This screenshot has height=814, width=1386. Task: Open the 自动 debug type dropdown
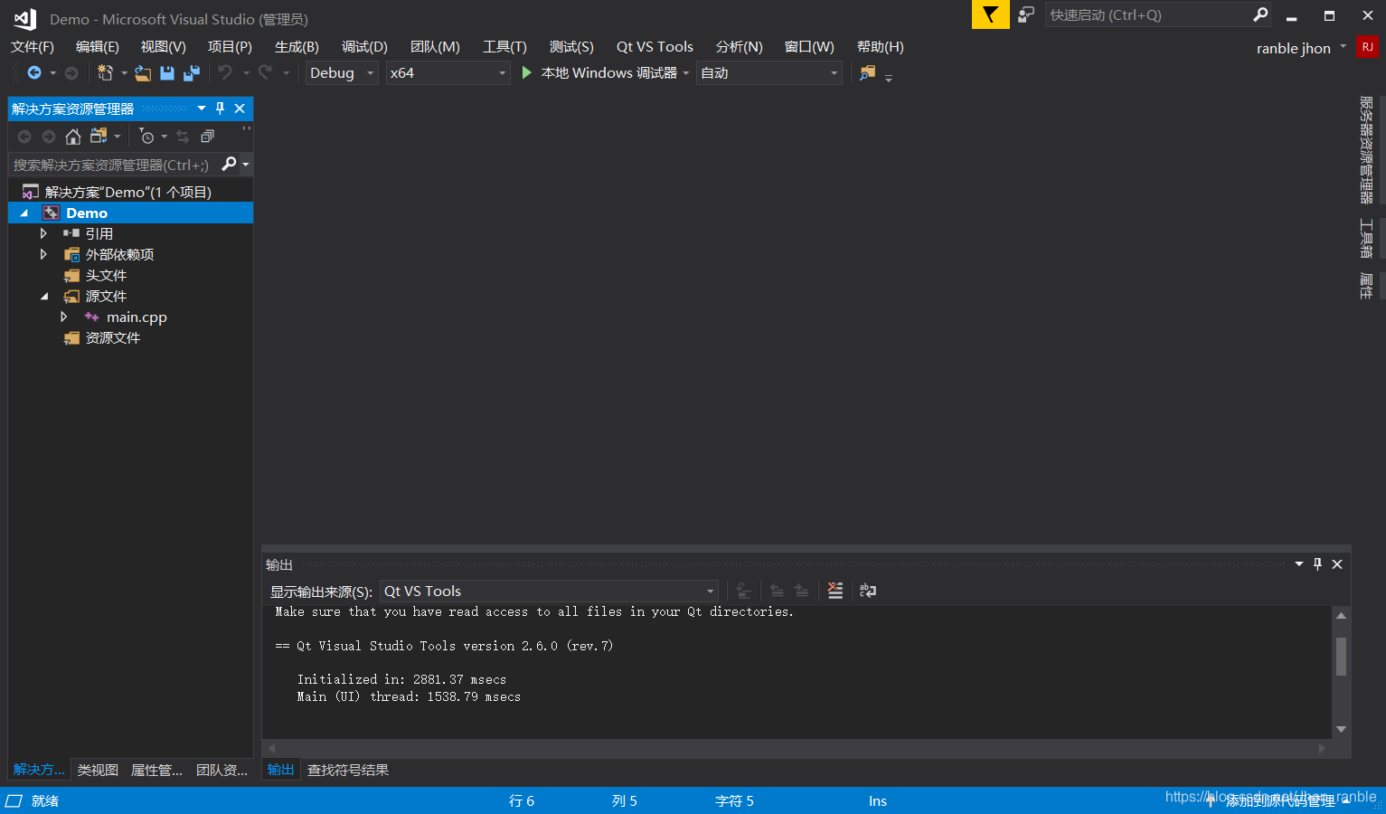point(770,73)
